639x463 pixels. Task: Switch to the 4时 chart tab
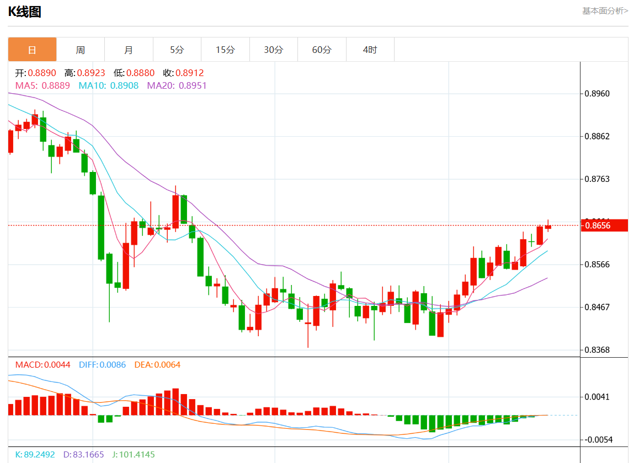point(370,50)
